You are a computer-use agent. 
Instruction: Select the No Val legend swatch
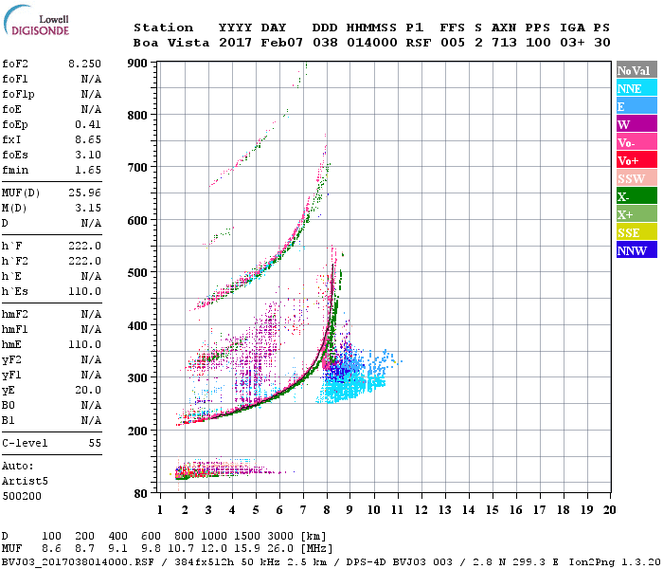636,70
